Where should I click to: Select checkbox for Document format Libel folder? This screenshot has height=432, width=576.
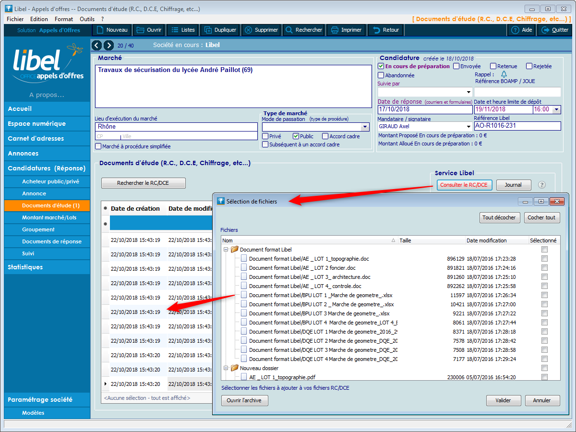click(x=544, y=250)
